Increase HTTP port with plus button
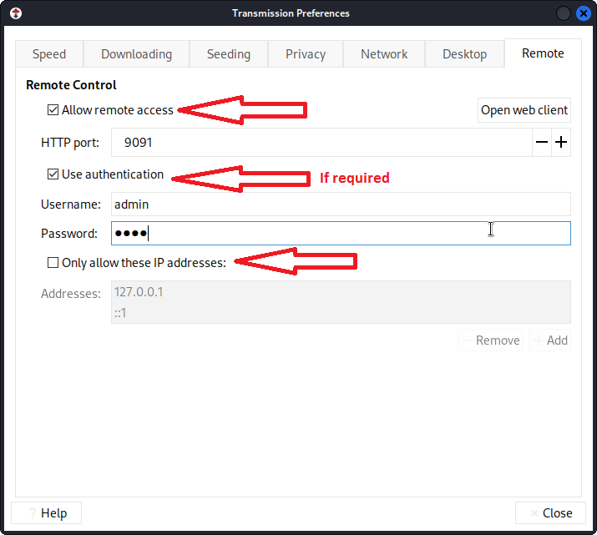The image size is (597, 535). (562, 143)
